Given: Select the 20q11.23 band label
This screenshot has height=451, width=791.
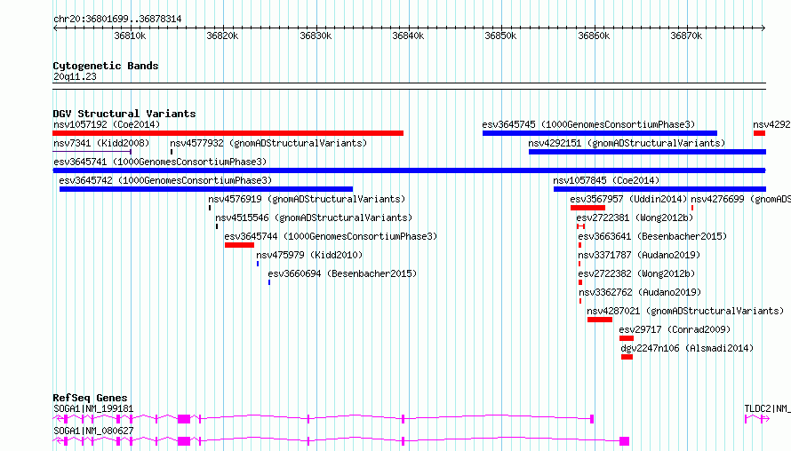Looking at the screenshot, I should 75,76.
